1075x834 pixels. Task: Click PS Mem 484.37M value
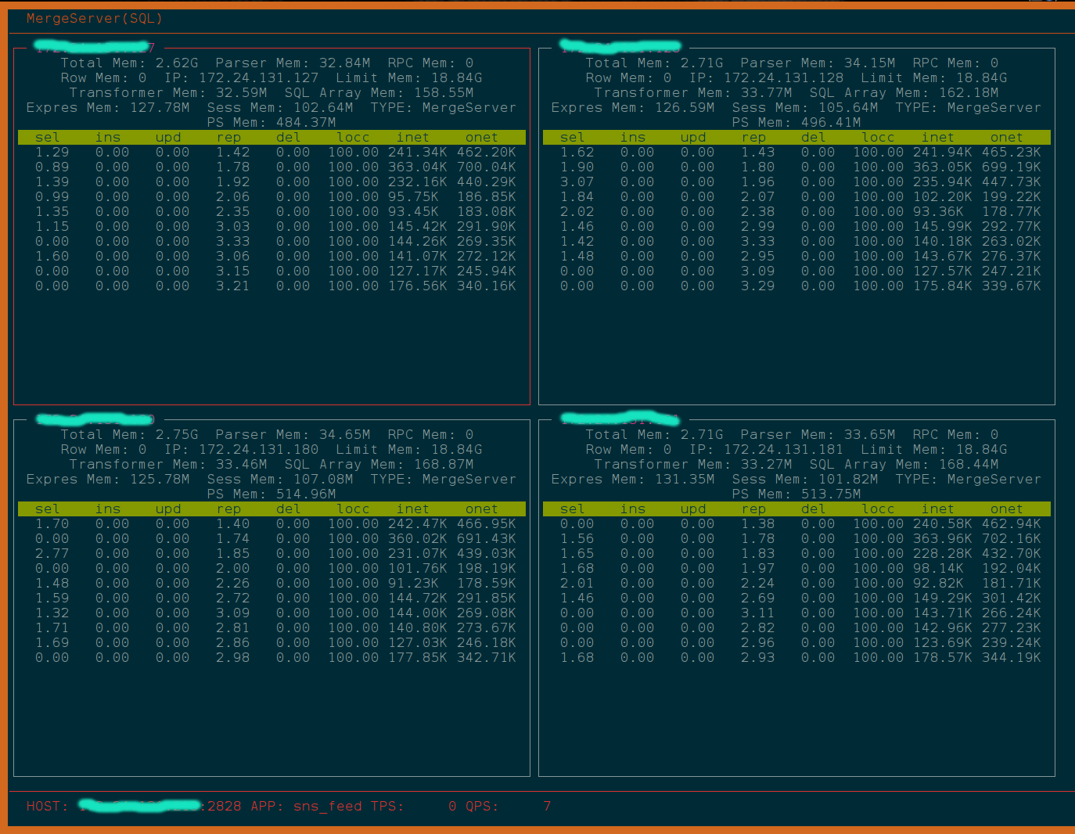[x=306, y=122]
